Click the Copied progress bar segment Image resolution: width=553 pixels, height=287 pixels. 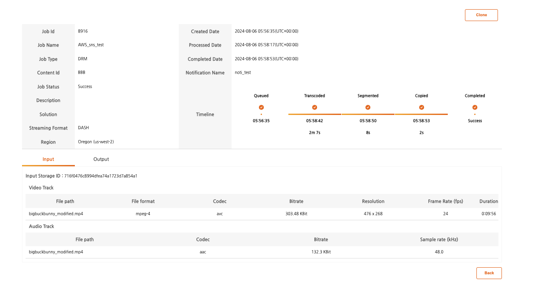421,114
